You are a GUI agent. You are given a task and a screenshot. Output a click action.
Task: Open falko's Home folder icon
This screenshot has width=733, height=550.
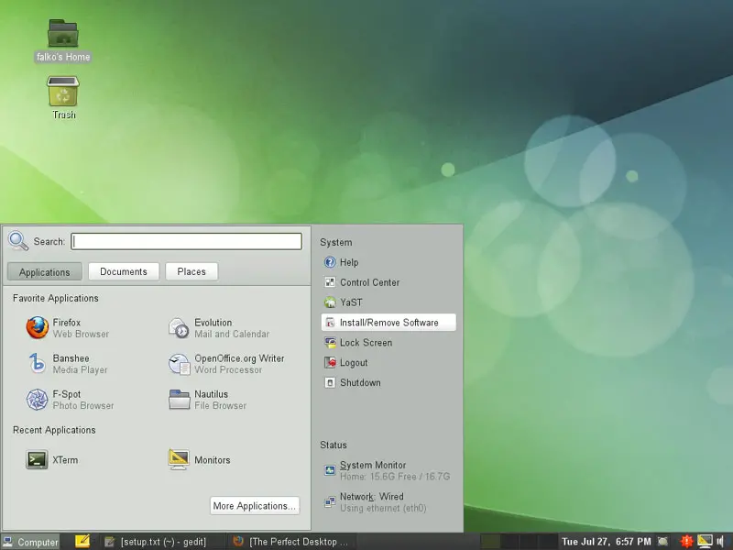pos(62,34)
